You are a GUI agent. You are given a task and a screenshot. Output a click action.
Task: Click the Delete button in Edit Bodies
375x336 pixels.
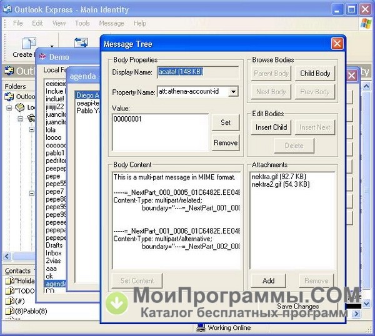[294, 146]
